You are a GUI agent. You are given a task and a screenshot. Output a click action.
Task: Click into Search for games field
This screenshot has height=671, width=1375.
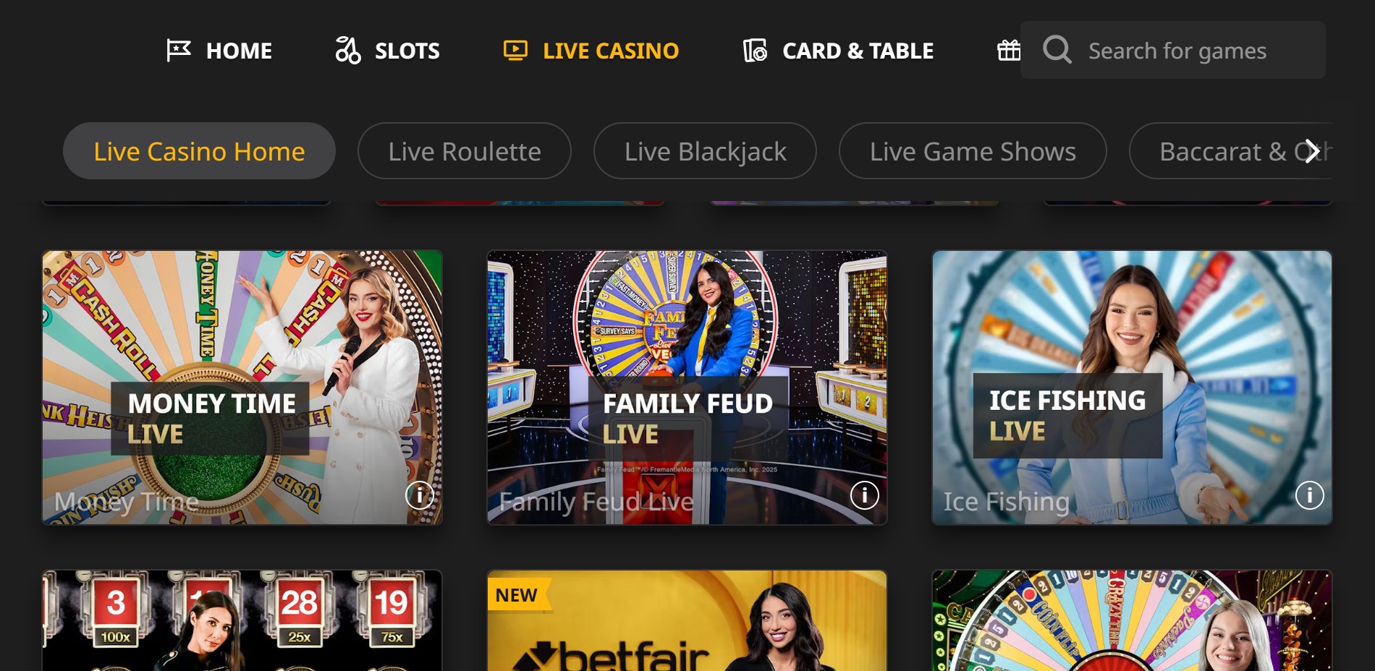(x=1173, y=50)
